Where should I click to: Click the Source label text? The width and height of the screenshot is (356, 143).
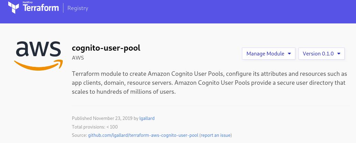[x=79, y=135]
